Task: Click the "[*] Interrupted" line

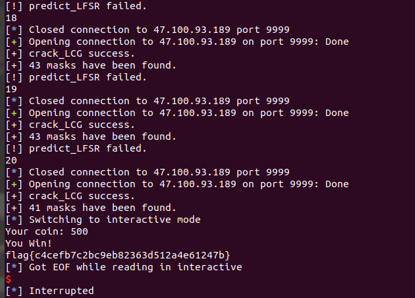Action: pyautogui.click(x=50, y=291)
